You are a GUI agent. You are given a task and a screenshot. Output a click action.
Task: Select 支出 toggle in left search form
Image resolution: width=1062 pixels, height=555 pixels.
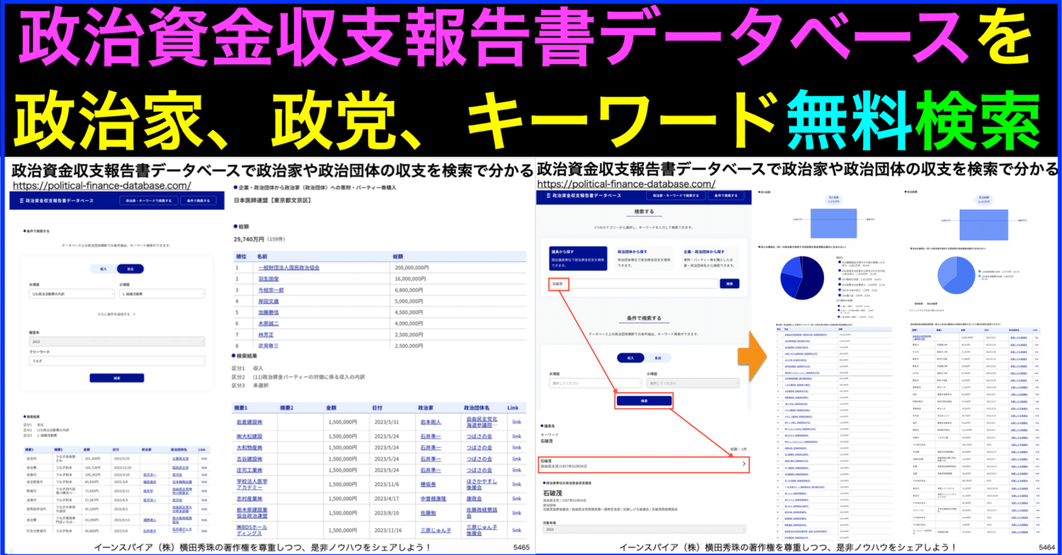(131, 269)
